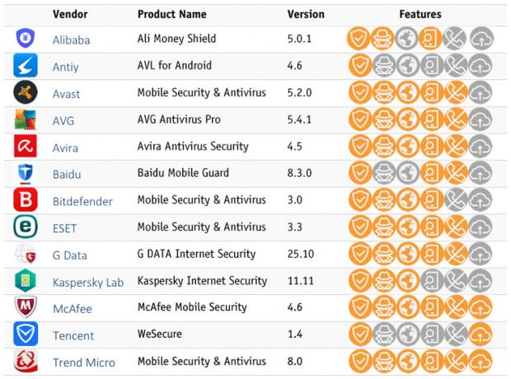Click the cloud upload icon in Trend Micro row
Image resolution: width=511 pixels, height=379 pixels.
[x=481, y=361]
